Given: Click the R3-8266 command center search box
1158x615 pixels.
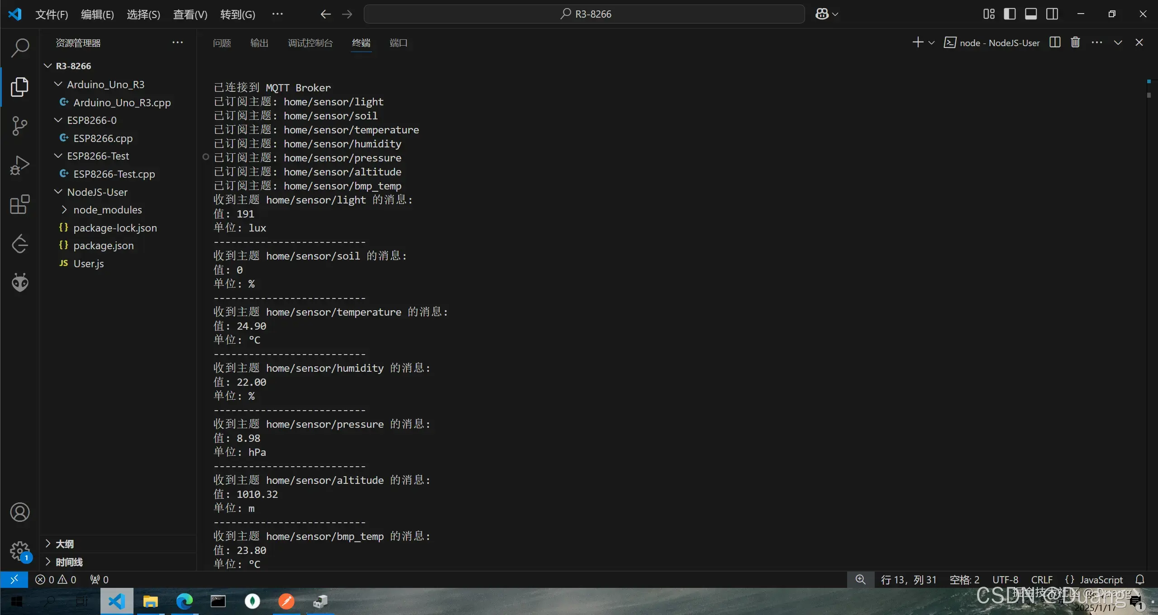Looking at the screenshot, I should pos(584,14).
